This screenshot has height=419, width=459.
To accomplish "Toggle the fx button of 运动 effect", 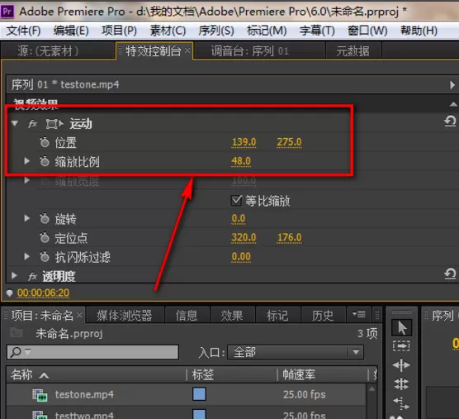I will [x=33, y=124].
